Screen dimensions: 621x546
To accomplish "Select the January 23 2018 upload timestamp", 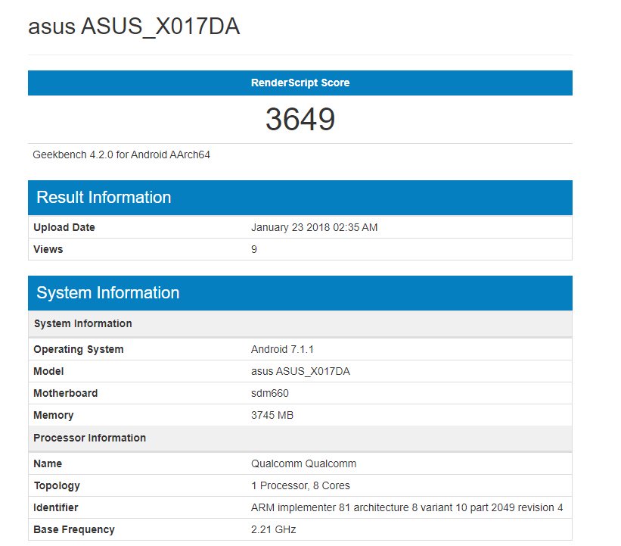I will [x=314, y=227].
